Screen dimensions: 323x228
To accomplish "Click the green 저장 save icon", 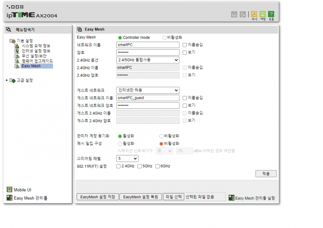I will (263, 14).
